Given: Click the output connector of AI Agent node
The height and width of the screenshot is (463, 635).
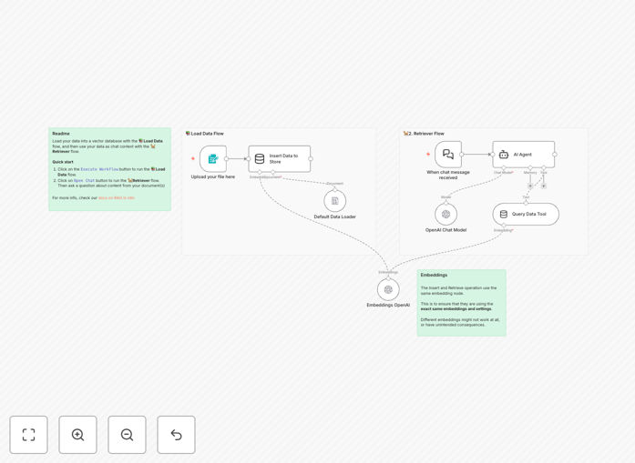Looking at the screenshot, I should pyautogui.click(x=555, y=155).
